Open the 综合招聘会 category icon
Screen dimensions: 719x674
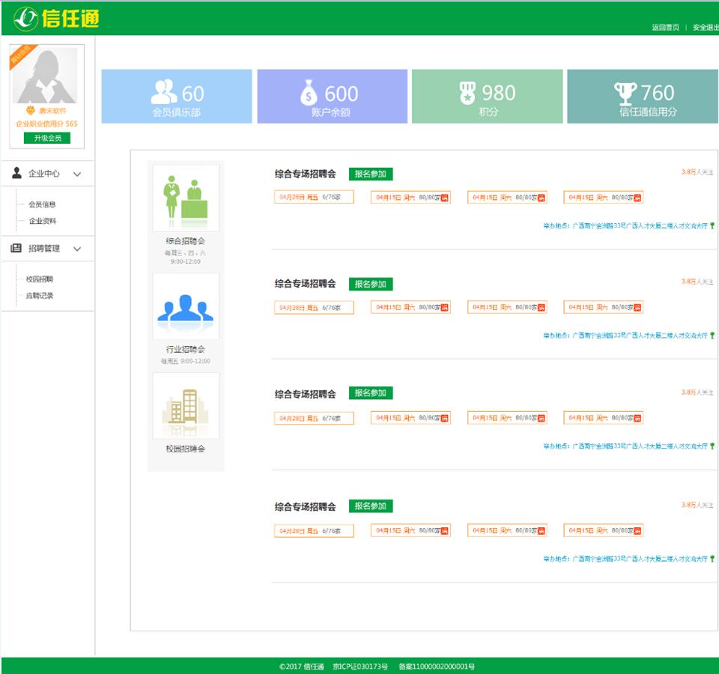tap(186, 198)
